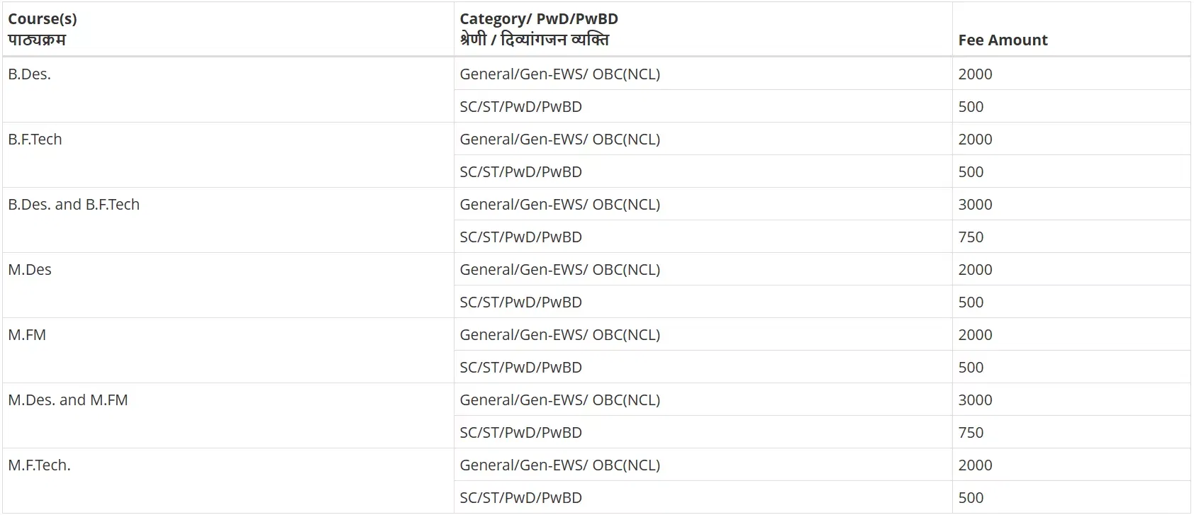Click the 3000 fee for M.Des. and M.FM
This screenshot has height=515, width=1194.
pos(976,400)
